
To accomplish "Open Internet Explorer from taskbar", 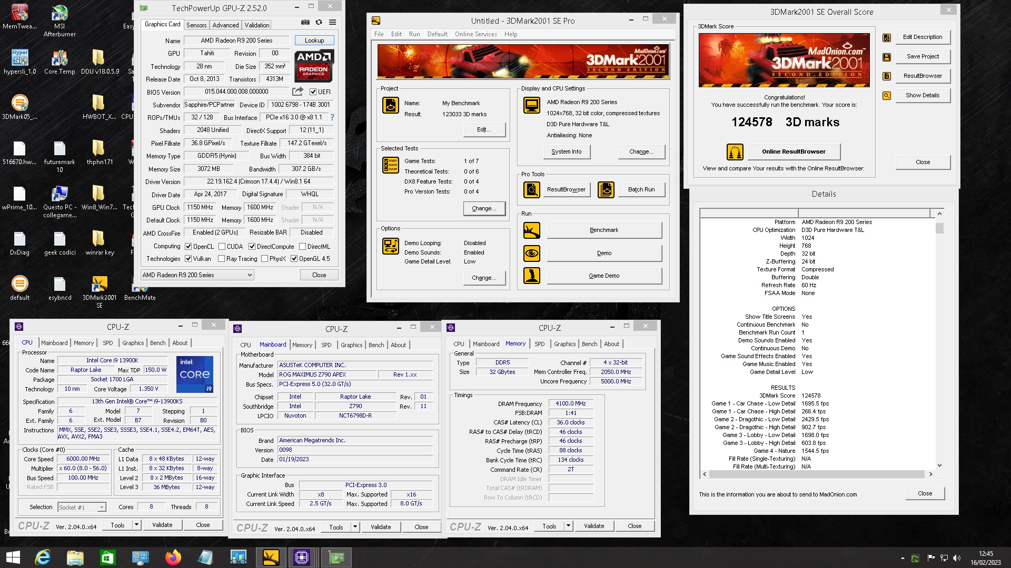I will [42, 557].
